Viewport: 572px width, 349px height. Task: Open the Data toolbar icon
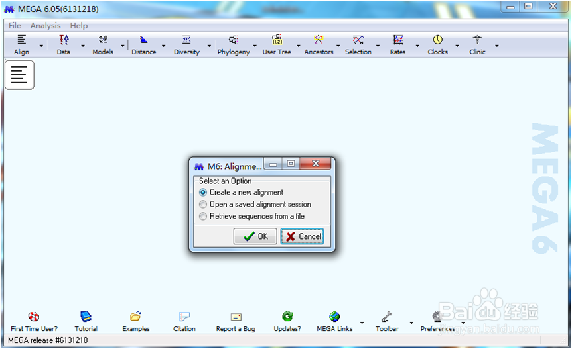(x=64, y=40)
